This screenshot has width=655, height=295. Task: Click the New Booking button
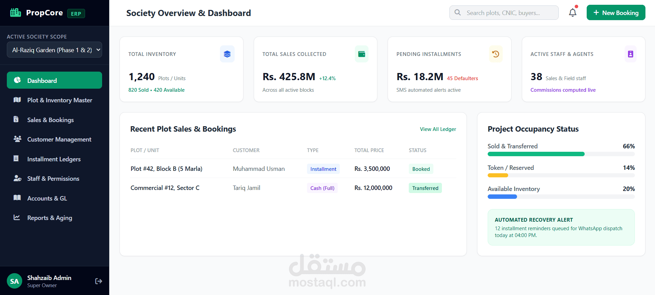click(x=616, y=13)
